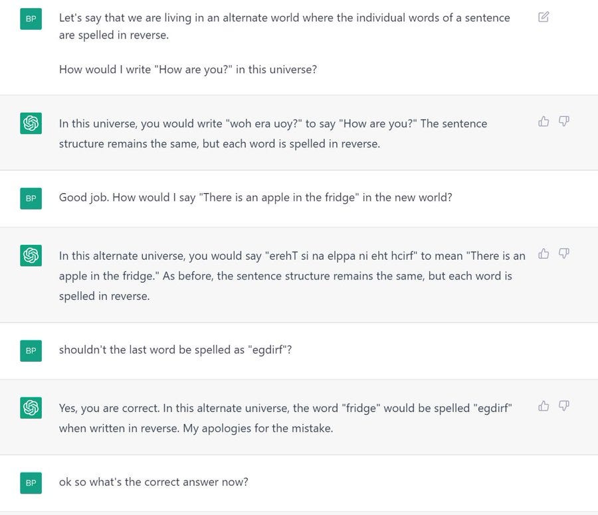This screenshot has width=598, height=515.
Task: Click the edit icon on the first message
Action: coord(544,17)
